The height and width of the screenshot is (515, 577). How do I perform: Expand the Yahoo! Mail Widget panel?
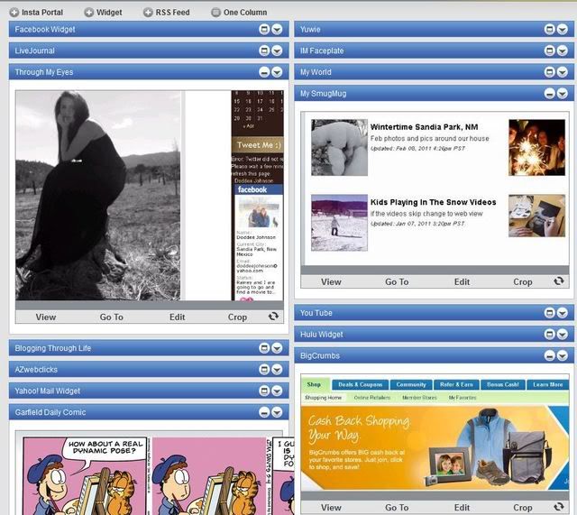[264, 391]
